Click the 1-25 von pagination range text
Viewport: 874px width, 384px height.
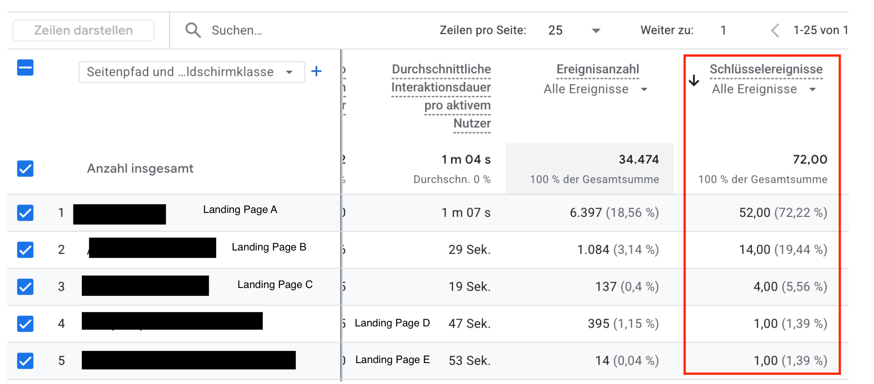820,30
